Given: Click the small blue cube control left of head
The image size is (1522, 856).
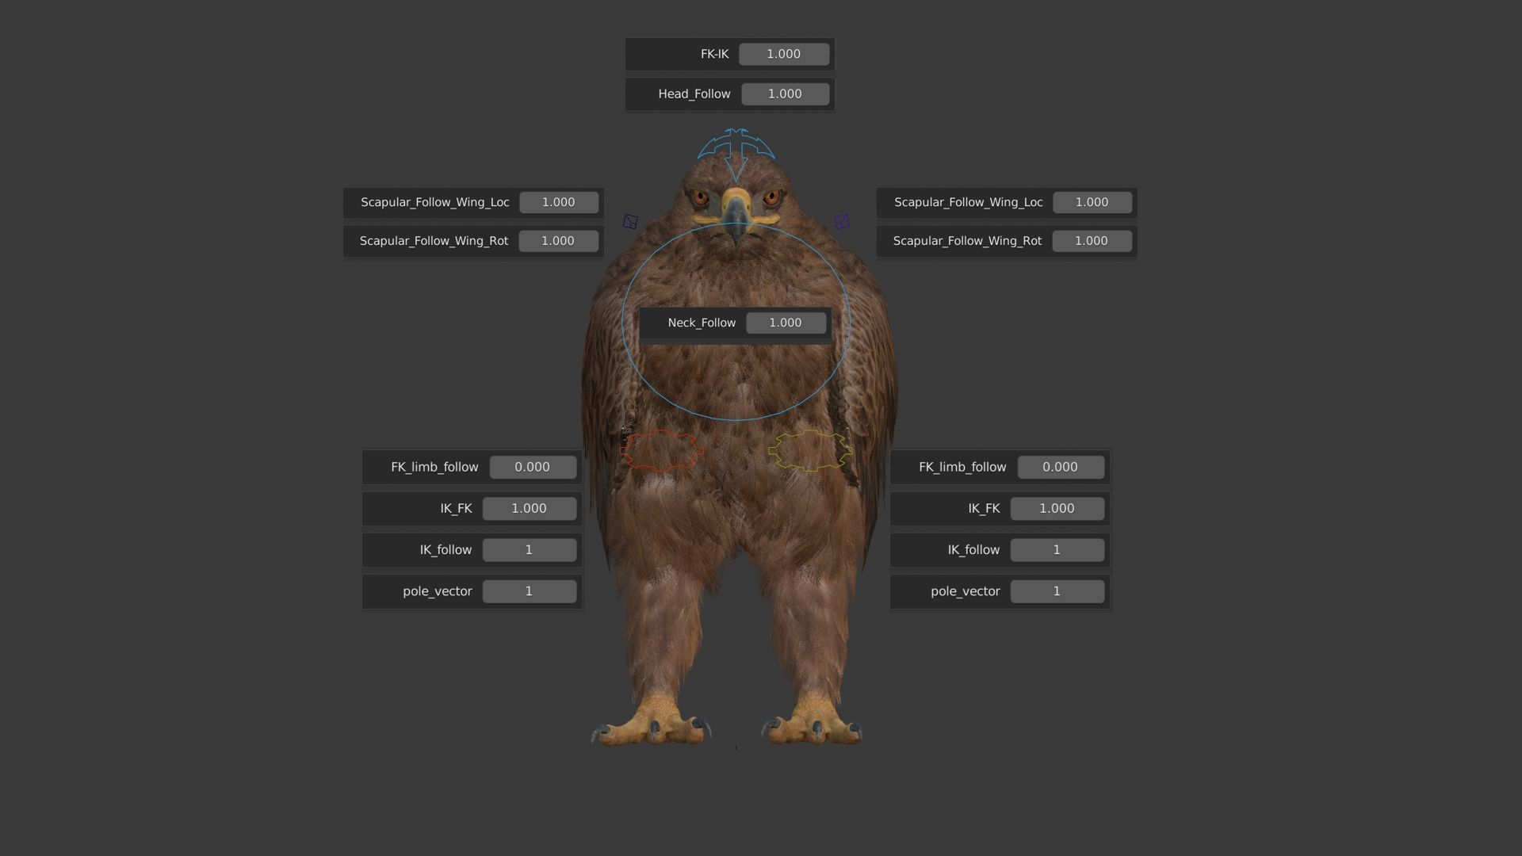Looking at the screenshot, I should [x=630, y=222].
